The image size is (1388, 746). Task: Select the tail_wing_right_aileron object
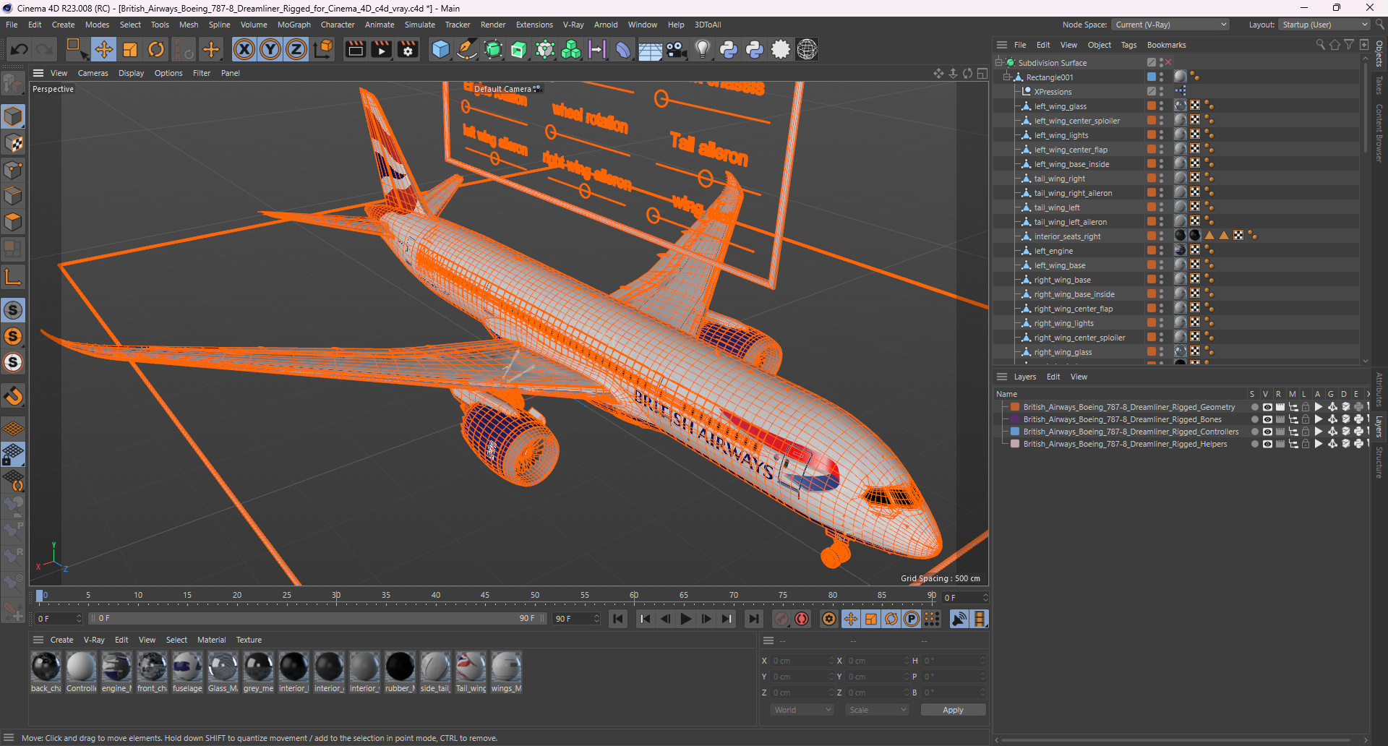[x=1073, y=193]
